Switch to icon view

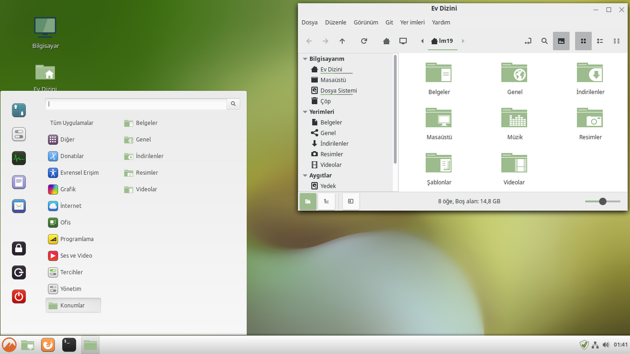point(583,41)
